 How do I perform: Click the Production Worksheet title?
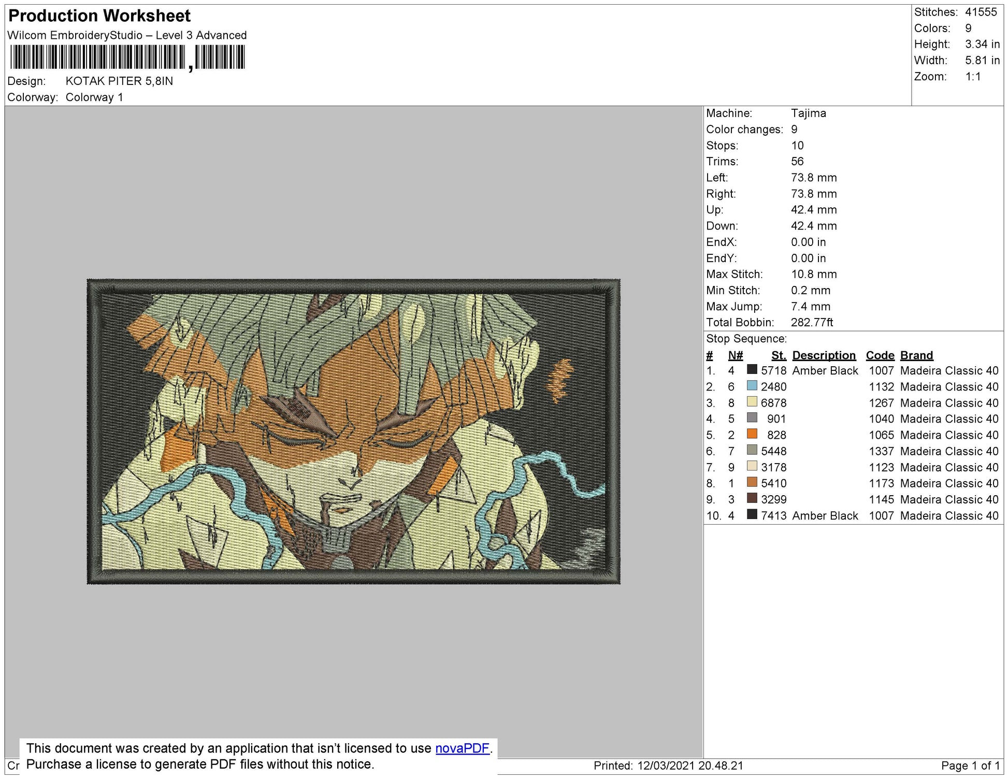click(x=99, y=16)
